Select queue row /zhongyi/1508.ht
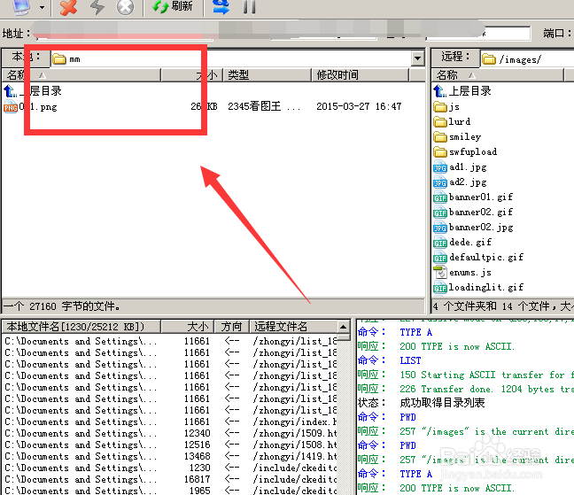Viewport: 574px width, 495px height. point(170,445)
